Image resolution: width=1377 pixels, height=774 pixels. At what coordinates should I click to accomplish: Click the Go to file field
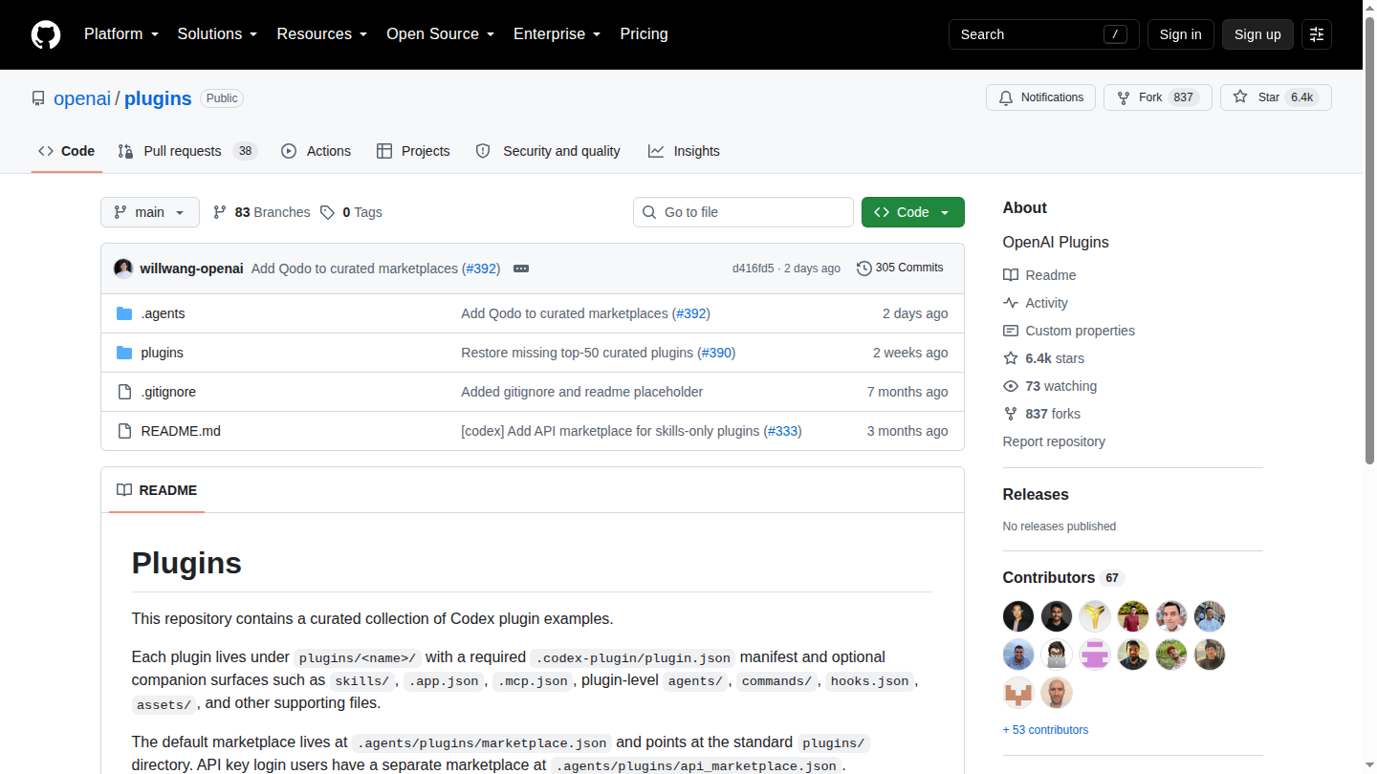(x=743, y=212)
